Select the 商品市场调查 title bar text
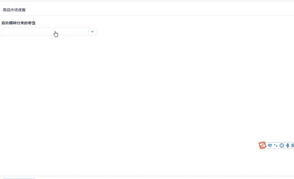The image size is (294, 179). (14, 10)
